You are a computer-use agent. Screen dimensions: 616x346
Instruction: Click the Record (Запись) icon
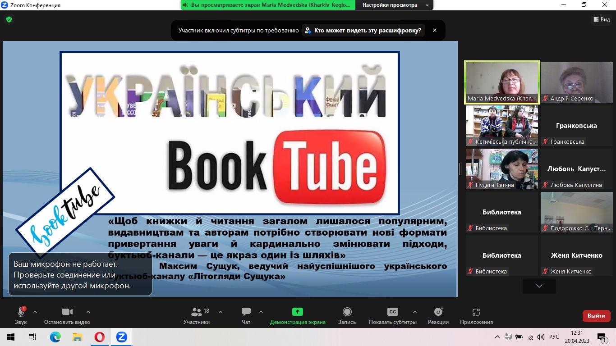click(x=347, y=312)
